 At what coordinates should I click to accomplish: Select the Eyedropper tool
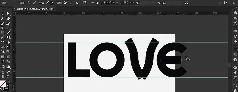pos(3,61)
